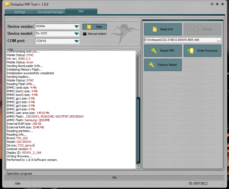Click log line 'EMMC rpmb size: 4 Mb'
Screen dimensions: 229x189
[x=22, y=88]
